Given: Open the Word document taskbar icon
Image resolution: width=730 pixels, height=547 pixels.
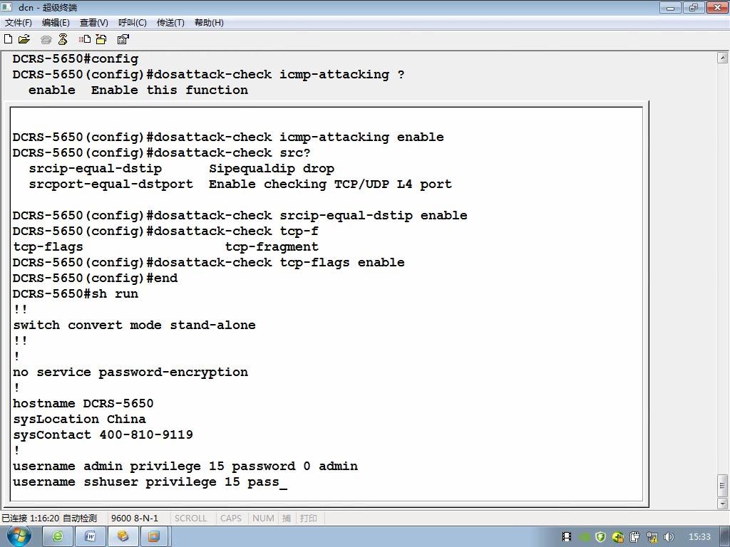Looking at the screenshot, I should pos(91,536).
